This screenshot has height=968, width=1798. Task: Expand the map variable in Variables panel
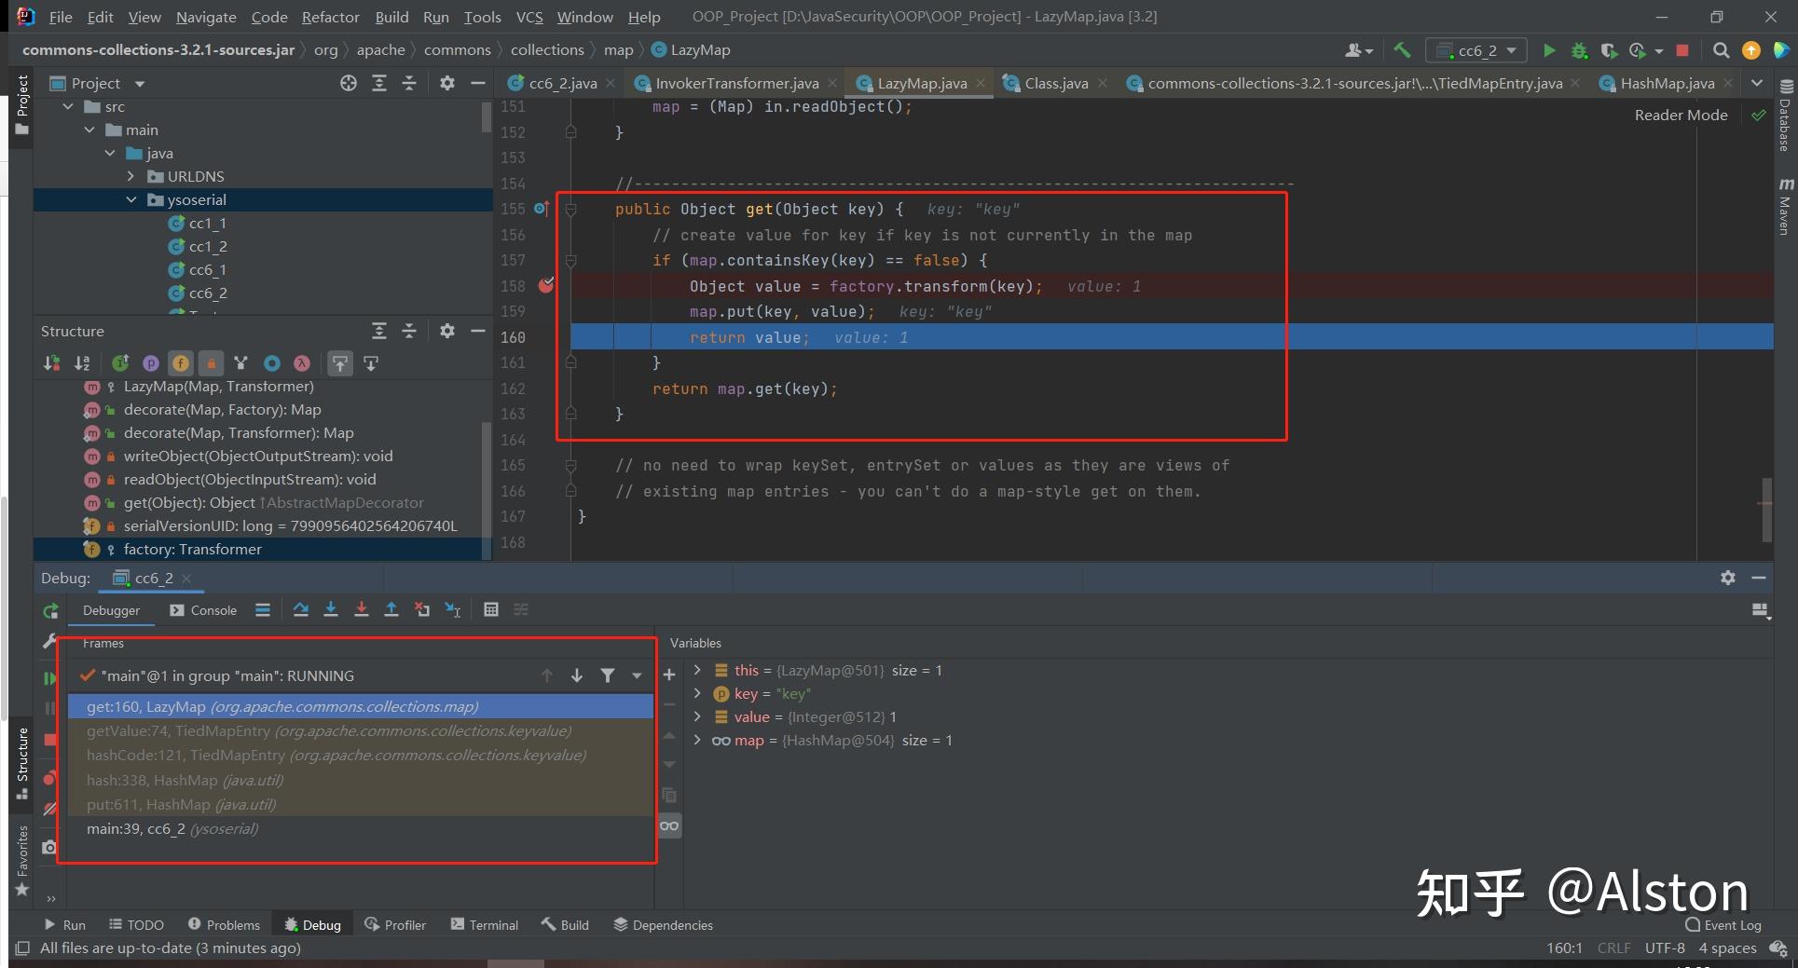click(697, 740)
